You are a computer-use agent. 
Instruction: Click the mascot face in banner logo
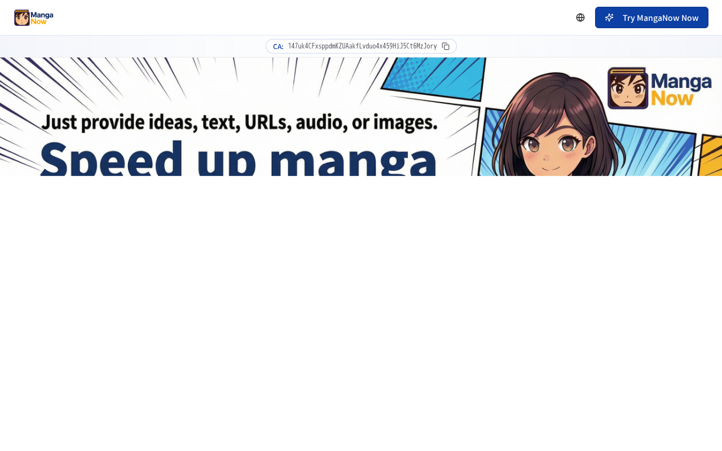coord(628,88)
